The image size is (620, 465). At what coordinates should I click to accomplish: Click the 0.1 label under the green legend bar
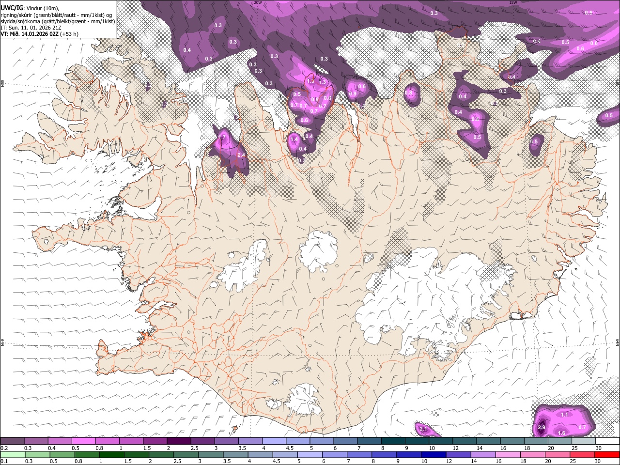[4, 461]
